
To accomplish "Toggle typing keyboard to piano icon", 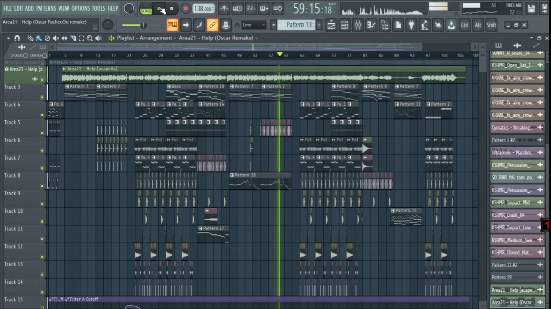I will [172, 25].
